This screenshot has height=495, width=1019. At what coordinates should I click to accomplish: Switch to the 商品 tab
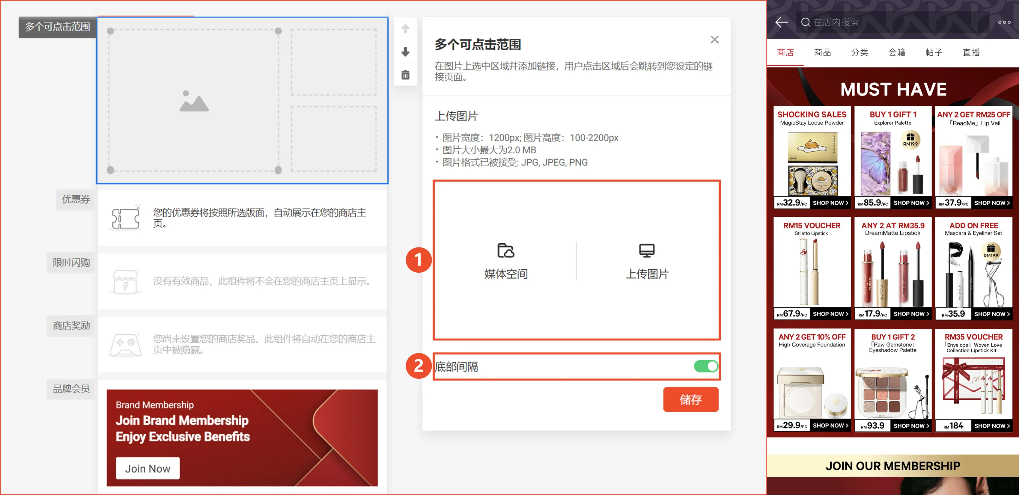click(822, 52)
